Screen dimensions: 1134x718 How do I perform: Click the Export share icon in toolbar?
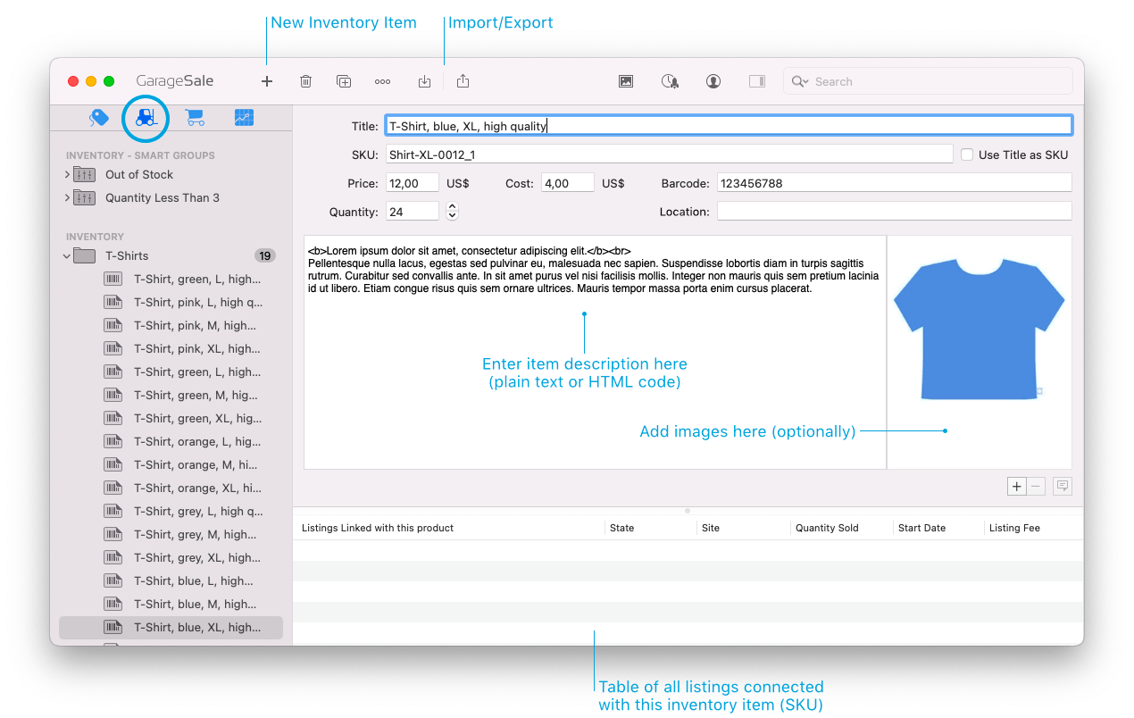click(463, 81)
